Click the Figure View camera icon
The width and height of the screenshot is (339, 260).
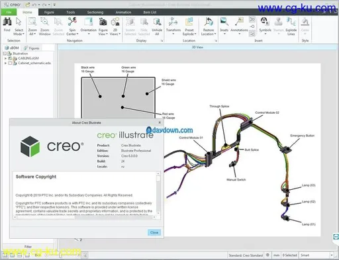(103, 22)
